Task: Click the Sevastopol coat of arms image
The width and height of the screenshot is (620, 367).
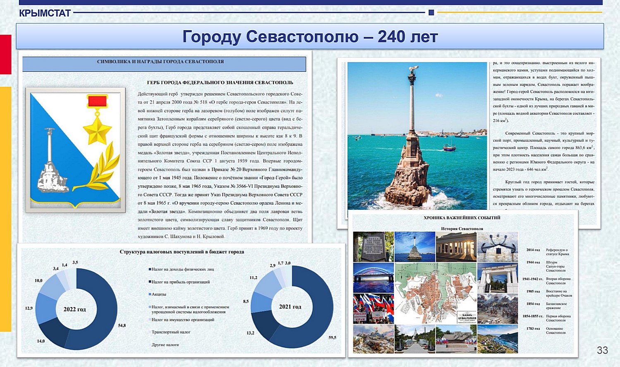Action: tap(76, 150)
